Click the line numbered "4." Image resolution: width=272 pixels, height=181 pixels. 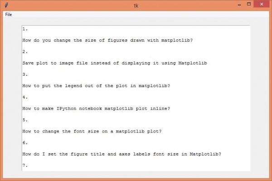[x=25, y=97]
